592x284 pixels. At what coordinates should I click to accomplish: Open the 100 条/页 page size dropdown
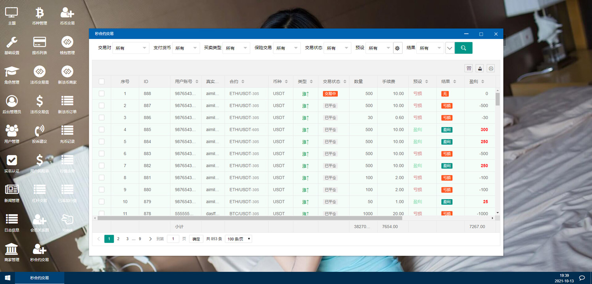pyautogui.click(x=238, y=239)
